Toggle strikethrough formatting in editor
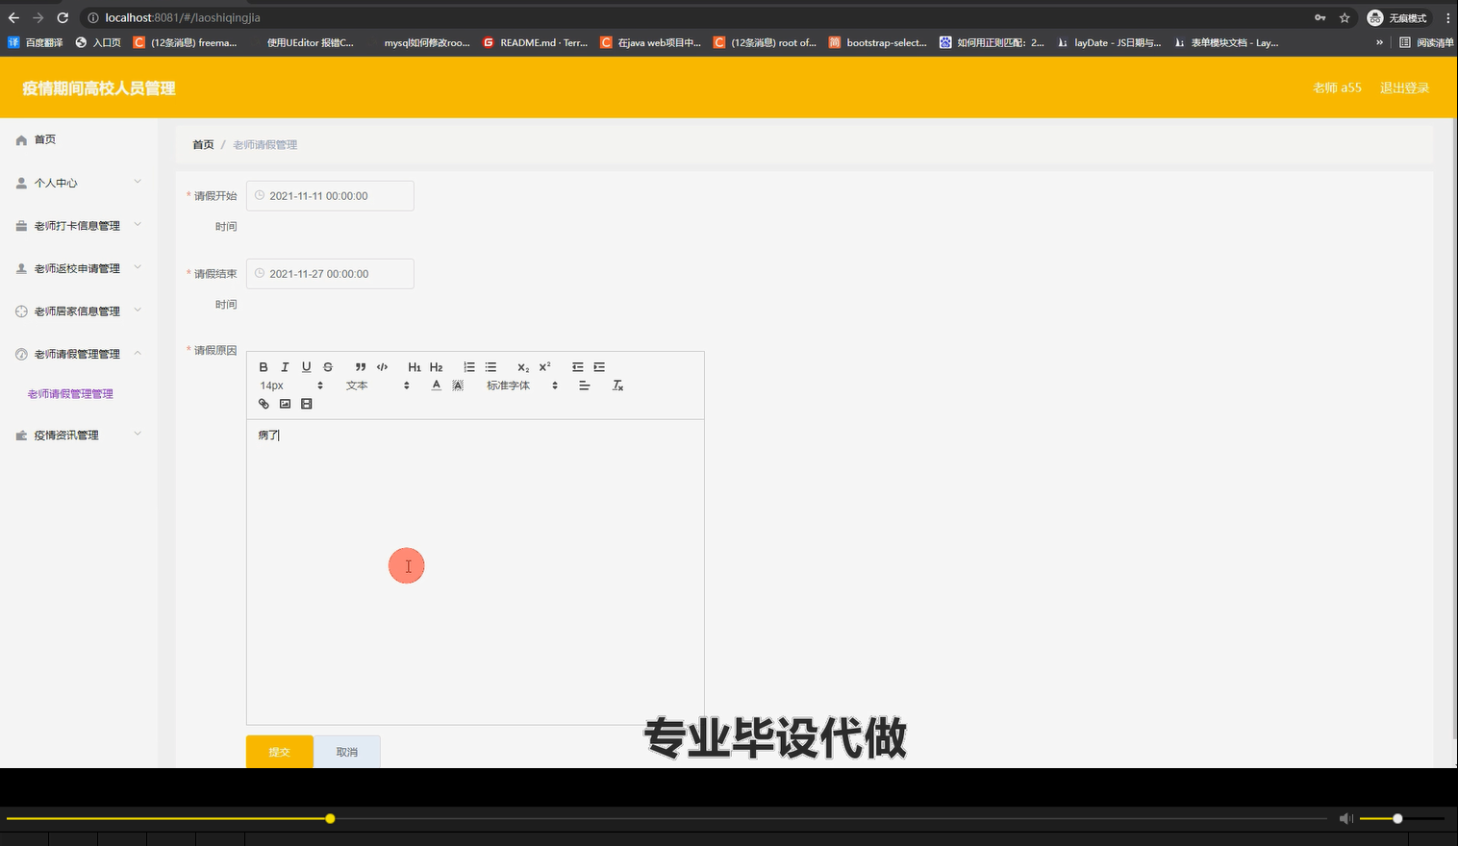 [x=328, y=367]
